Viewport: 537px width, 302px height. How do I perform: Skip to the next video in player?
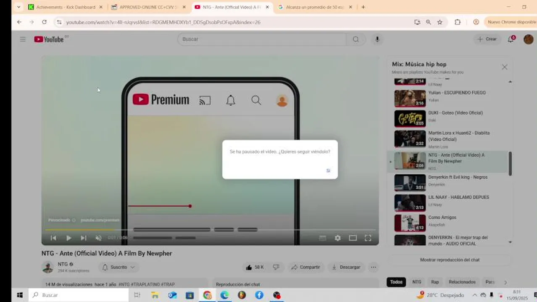[x=84, y=238]
